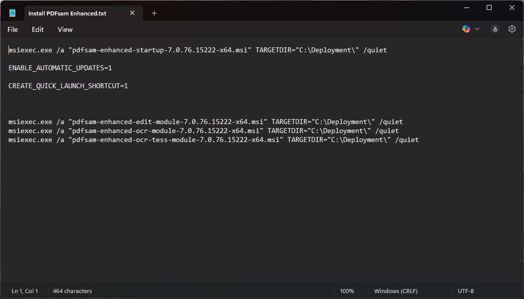The image size is (524, 299).
Task: Close the Notepad window
Action: (512, 7)
